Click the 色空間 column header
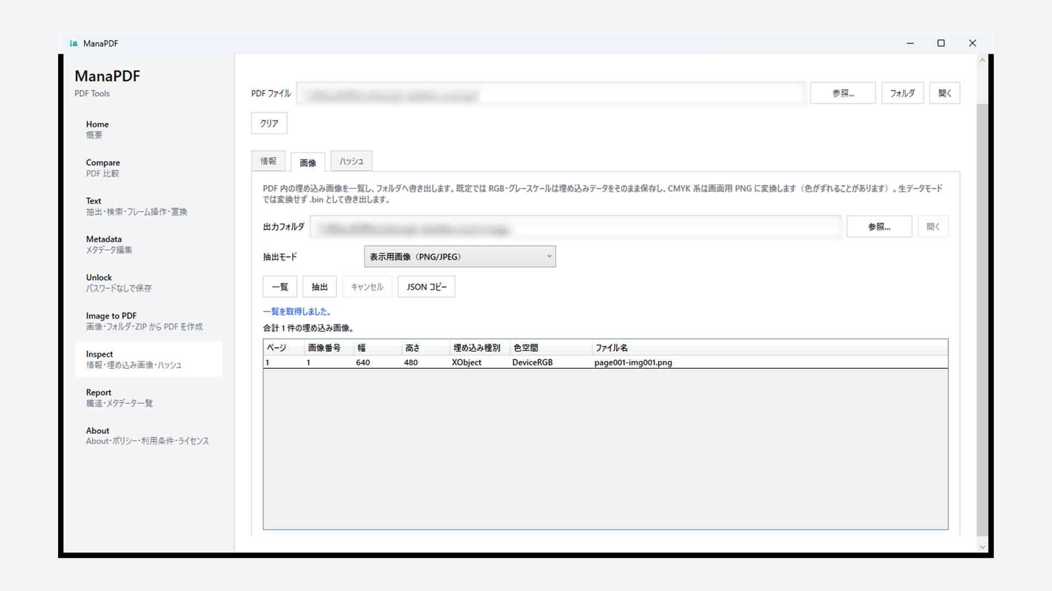The height and width of the screenshot is (591, 1052). [x=551, y=347]
